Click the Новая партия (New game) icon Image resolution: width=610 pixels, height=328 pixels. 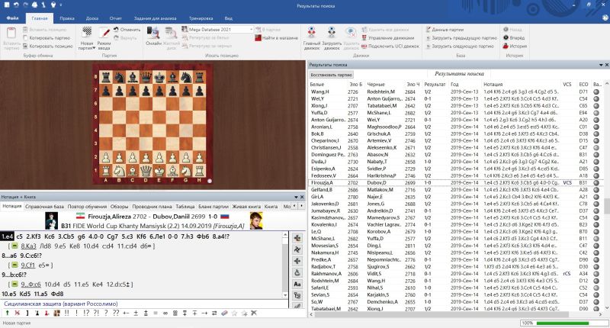click(87, 32)
